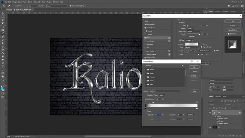
Task: Select the Eyedropper tool in the toolbar
Action: point(3,33)
